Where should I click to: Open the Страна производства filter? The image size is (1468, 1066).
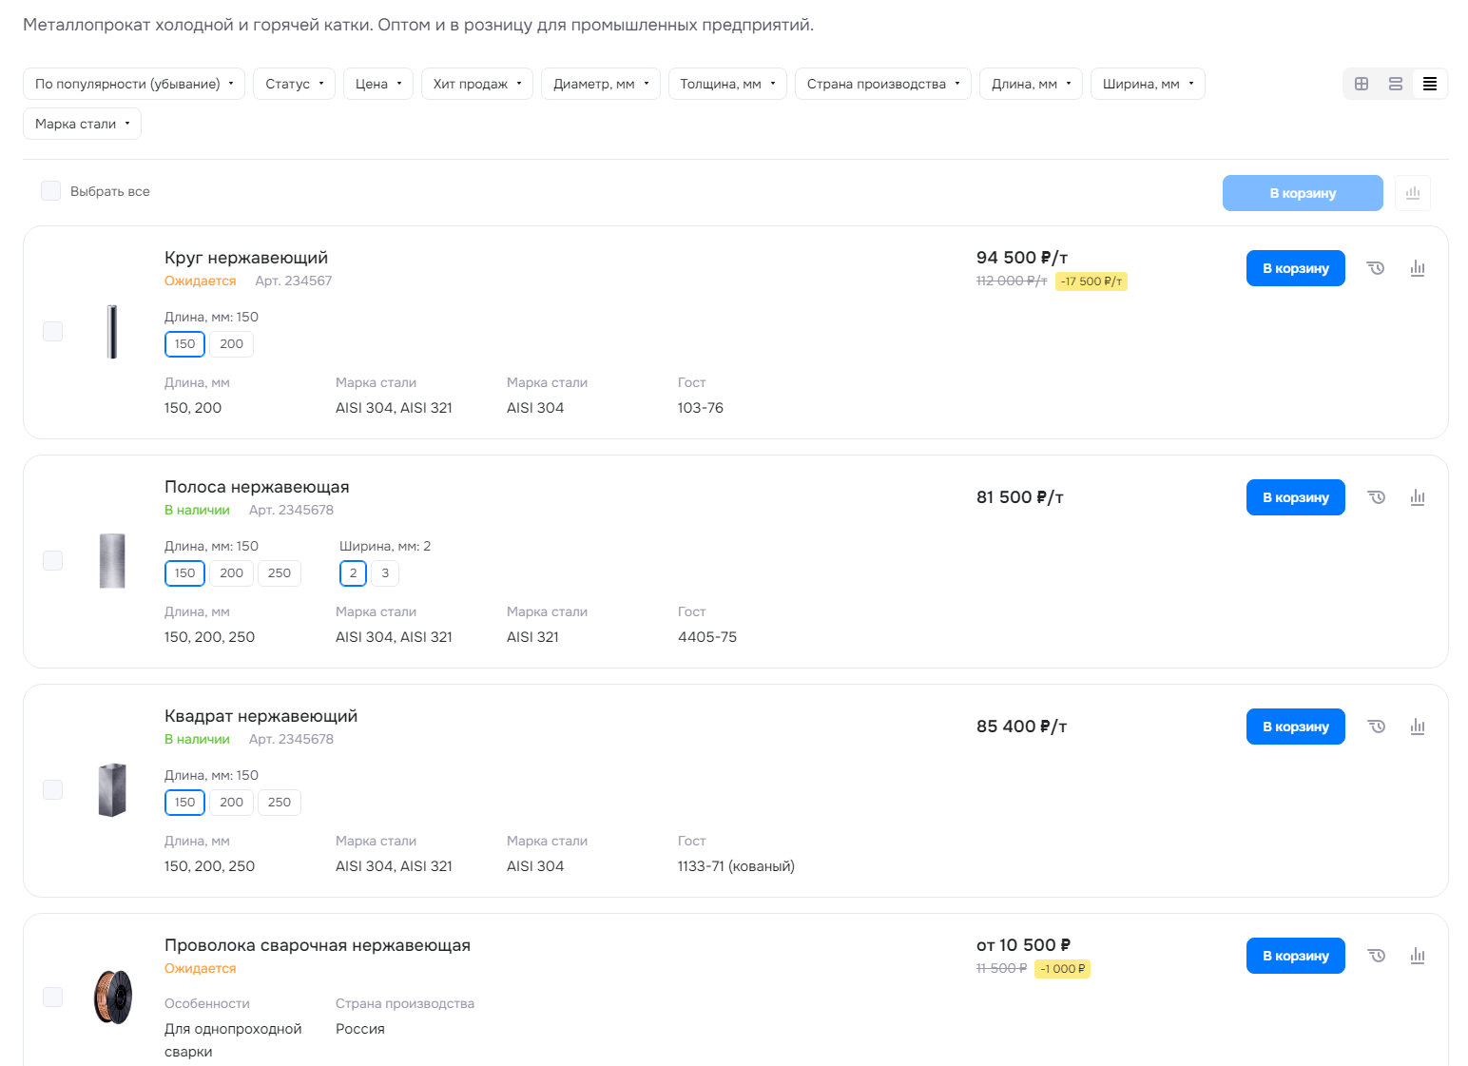[x=883, y=84]
